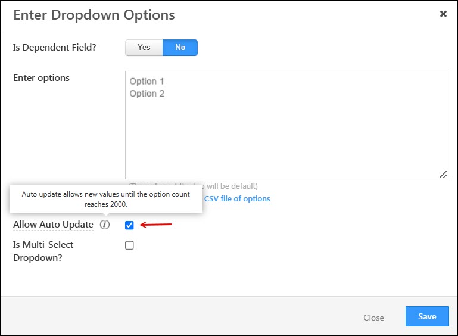Enable the Is Multi-Select Dropdown checkbox
Screen dimensions: 458x336
[x=129, y=245]
